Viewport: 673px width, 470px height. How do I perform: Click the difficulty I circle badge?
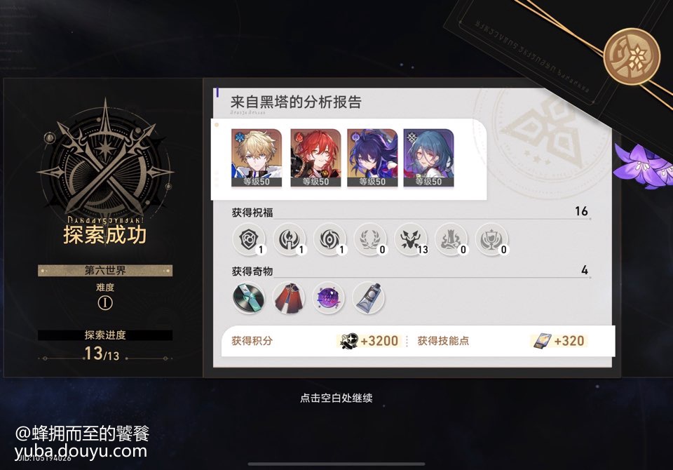pyautogui.click(x=105, y=303)
